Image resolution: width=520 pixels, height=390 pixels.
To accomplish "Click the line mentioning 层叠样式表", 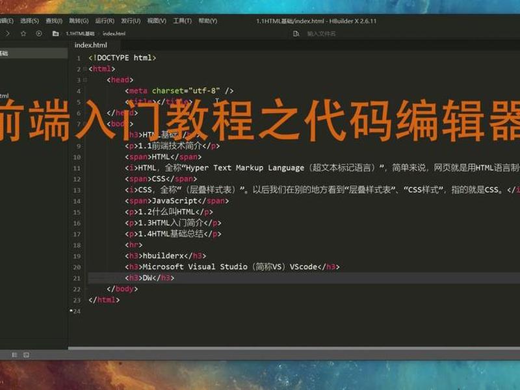I will (x=322, y=190).
